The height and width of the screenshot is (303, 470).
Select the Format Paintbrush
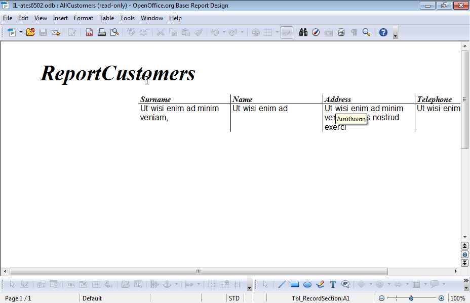pos(199,32)
